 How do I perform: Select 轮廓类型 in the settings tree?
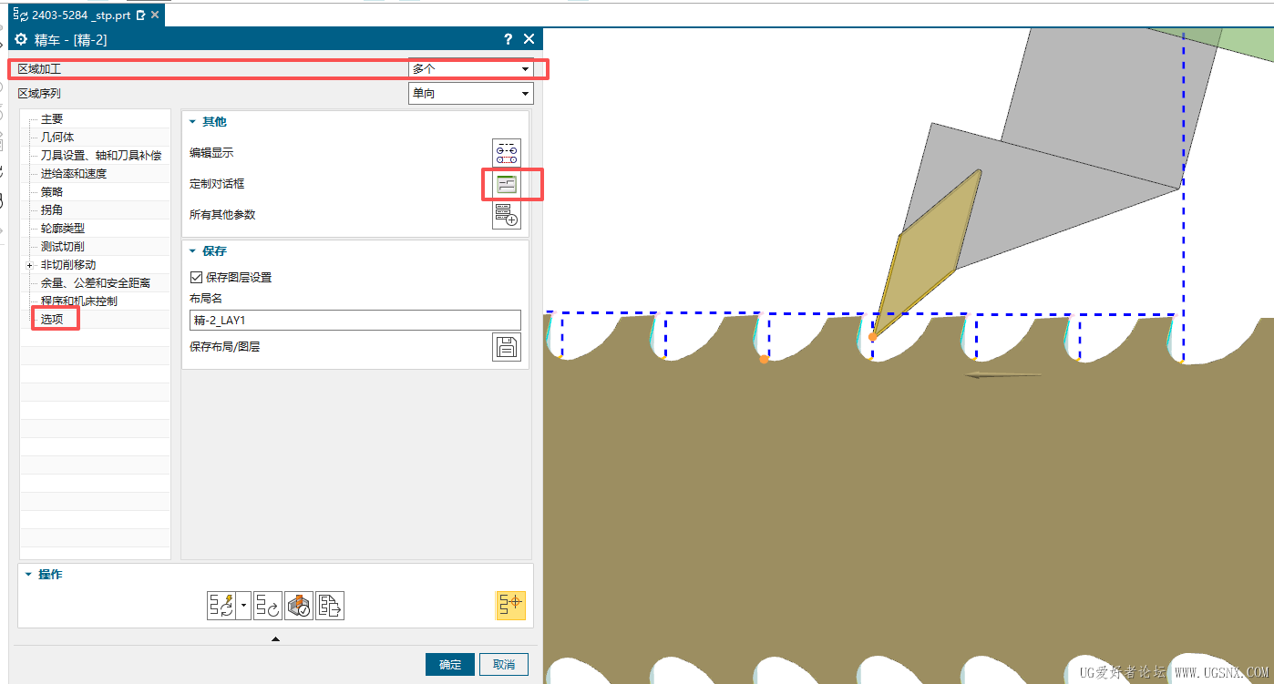pyautogui.click(x=63, y=229)
